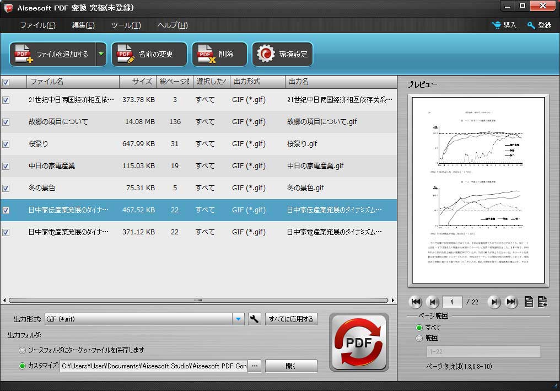The width and height of the screenshot is (560, 391).
Task: Open the ファイル(F) menu
Action: 37,25
